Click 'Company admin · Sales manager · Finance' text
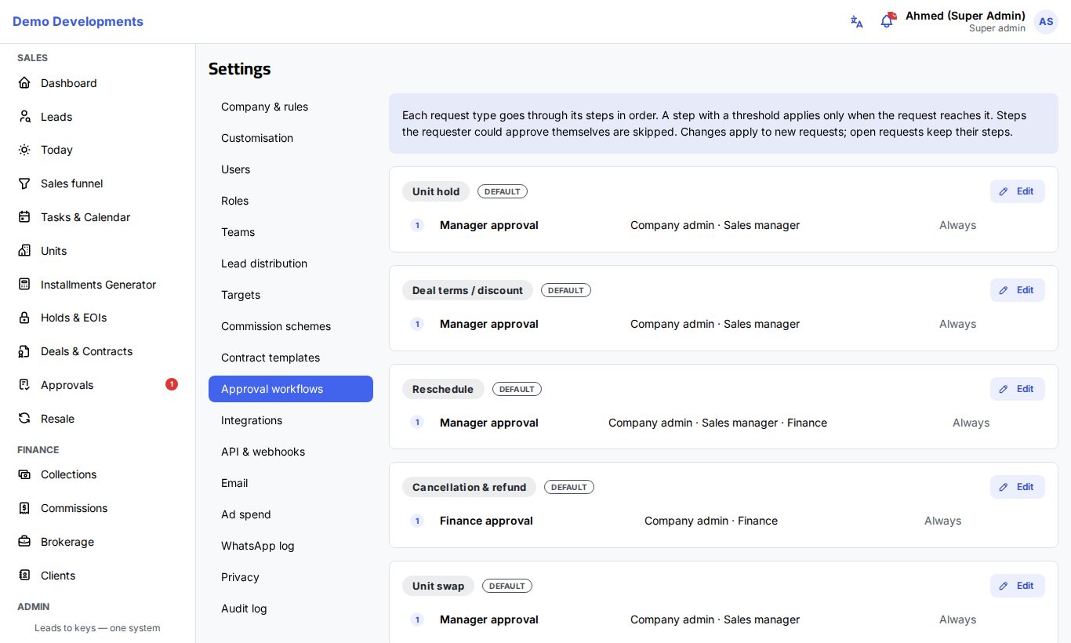 [x=717, y=423]
